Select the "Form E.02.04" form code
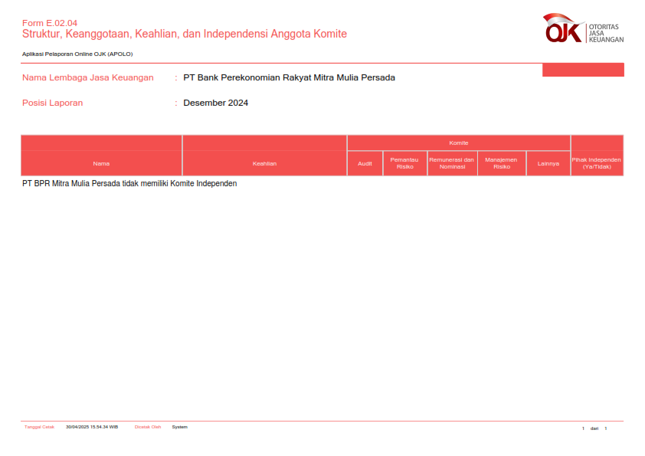The height and width of the screenshot is (456, 645). coord(50,23)
